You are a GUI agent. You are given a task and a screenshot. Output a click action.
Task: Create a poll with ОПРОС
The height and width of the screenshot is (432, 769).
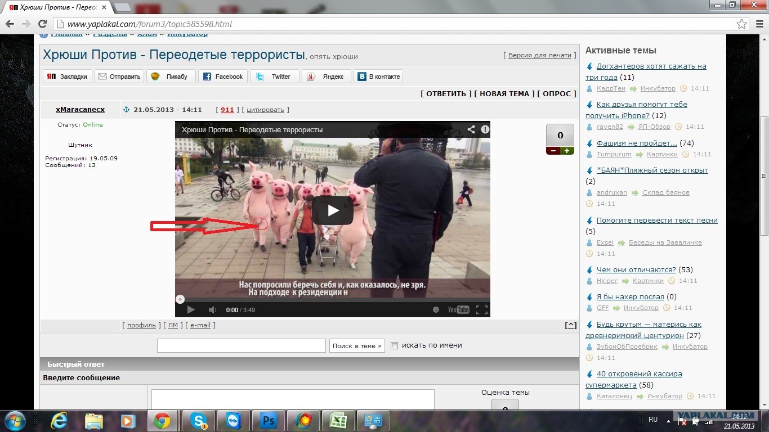[557, 94]
